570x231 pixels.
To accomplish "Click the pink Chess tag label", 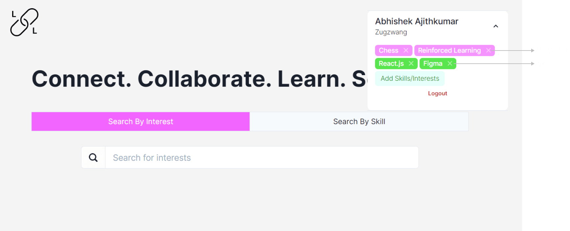I will [x=389, y=50].
